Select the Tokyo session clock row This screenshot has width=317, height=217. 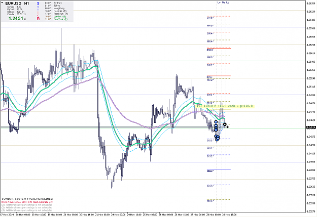point(53,6)
